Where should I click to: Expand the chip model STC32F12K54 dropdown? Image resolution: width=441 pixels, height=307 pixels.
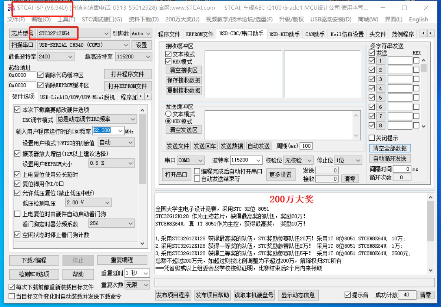point(106,33)
